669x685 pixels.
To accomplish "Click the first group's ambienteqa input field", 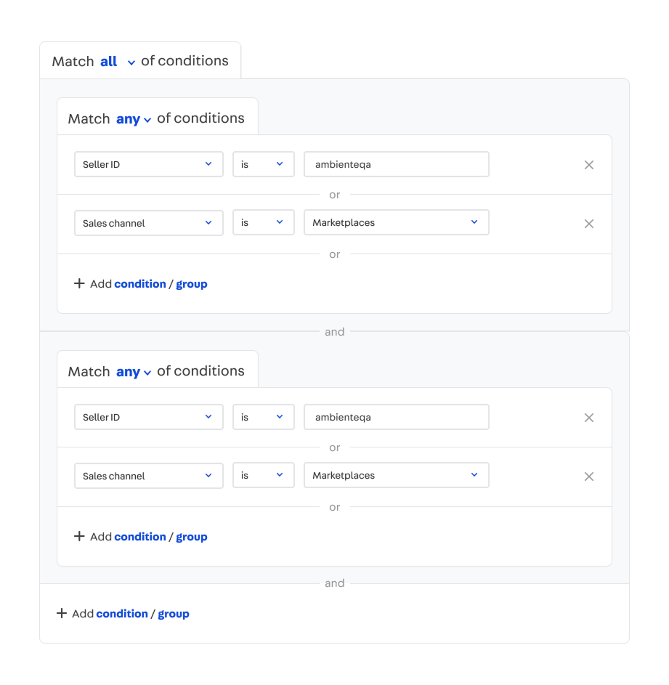I will click(396, 164).
